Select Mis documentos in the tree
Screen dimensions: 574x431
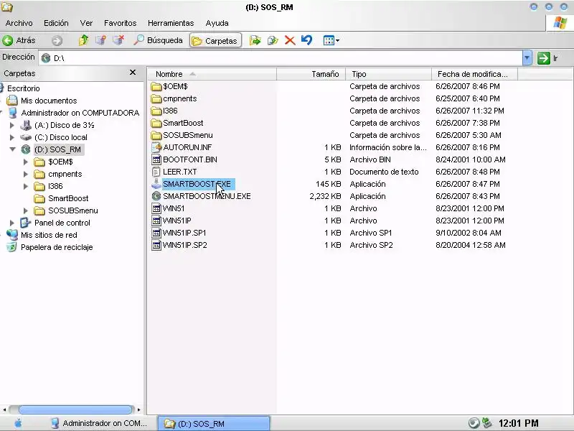pos(49,101)
